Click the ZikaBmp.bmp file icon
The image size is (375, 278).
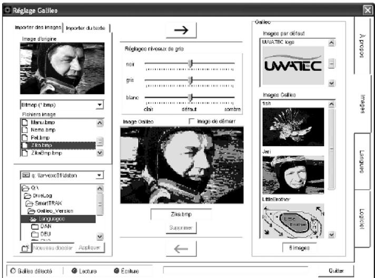[x=25, y=153]
